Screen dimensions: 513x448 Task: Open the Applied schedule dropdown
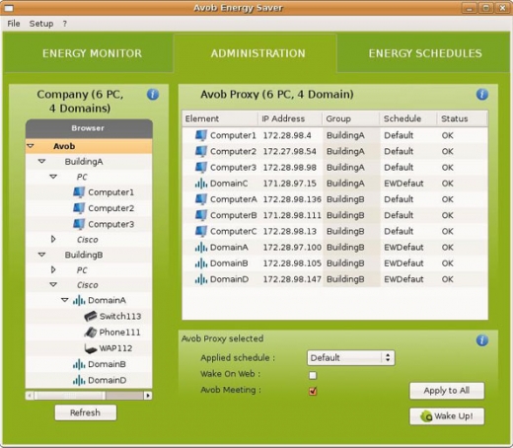click(351, 358)
